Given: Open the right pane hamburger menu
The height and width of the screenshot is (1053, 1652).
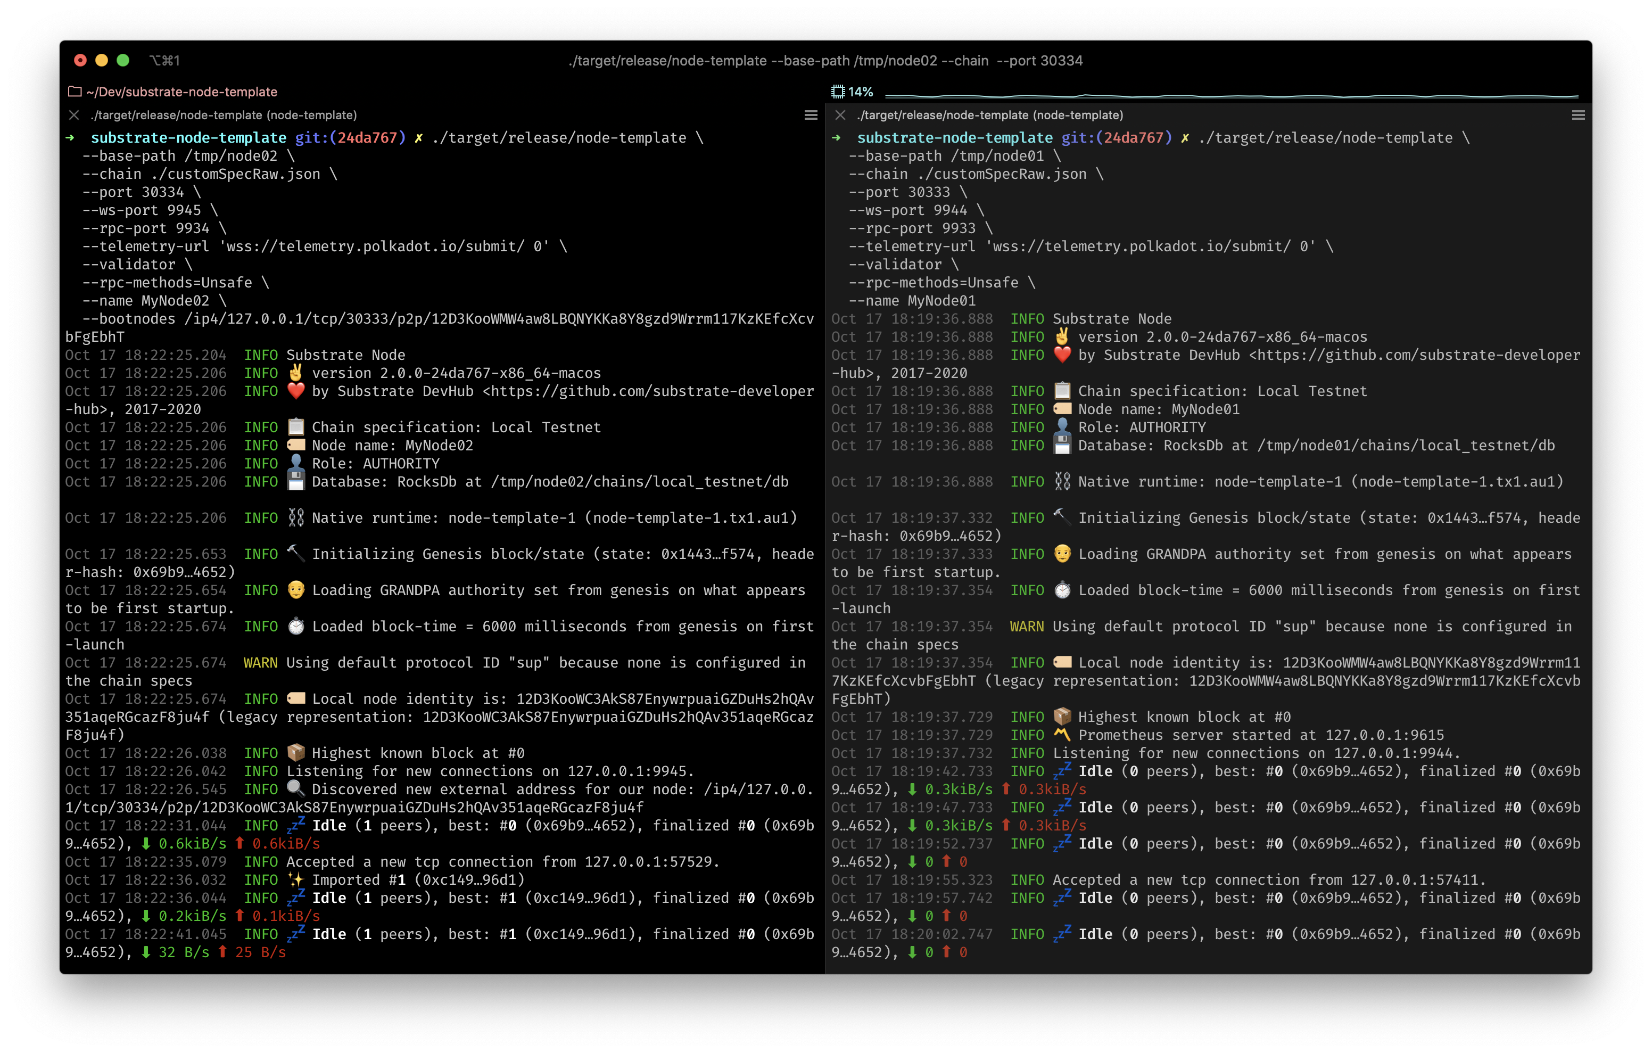Looking at the screenshot, I should tap(1578, 116).
